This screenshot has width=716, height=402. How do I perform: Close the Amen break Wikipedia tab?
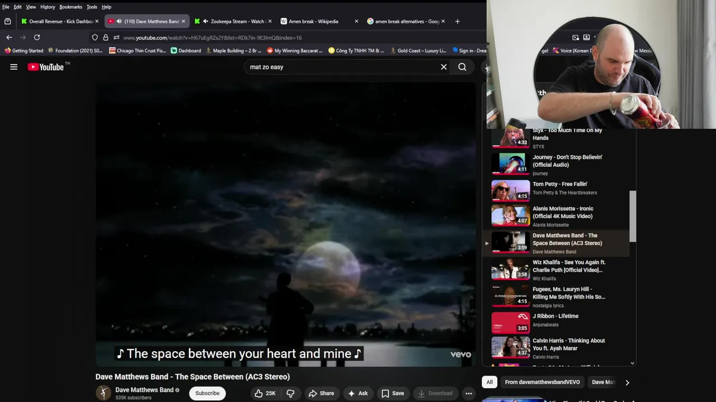point(356,21)
